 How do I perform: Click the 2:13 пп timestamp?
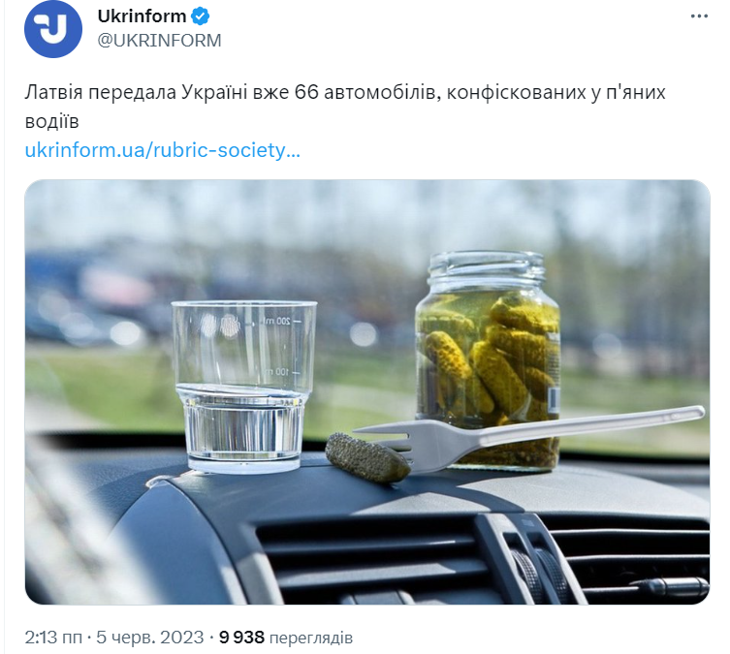(x=53, y=637)
